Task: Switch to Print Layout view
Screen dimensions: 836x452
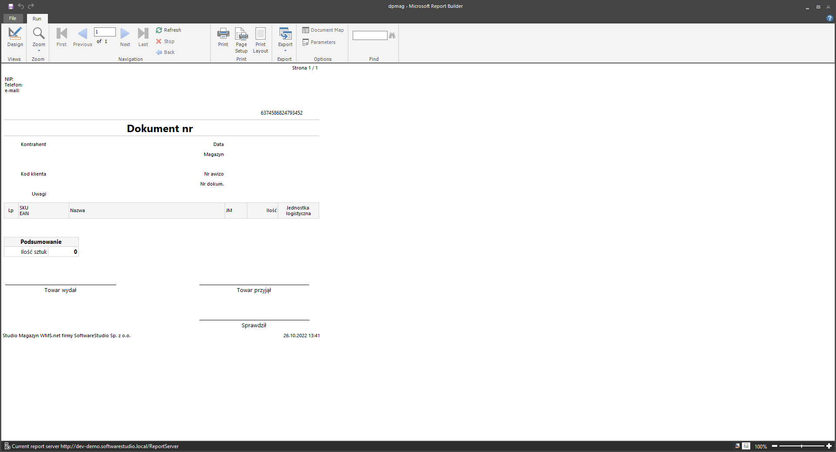Action: pos(260,40)
